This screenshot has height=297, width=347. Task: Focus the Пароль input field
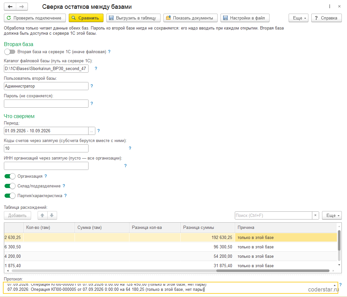click(46, 103)
